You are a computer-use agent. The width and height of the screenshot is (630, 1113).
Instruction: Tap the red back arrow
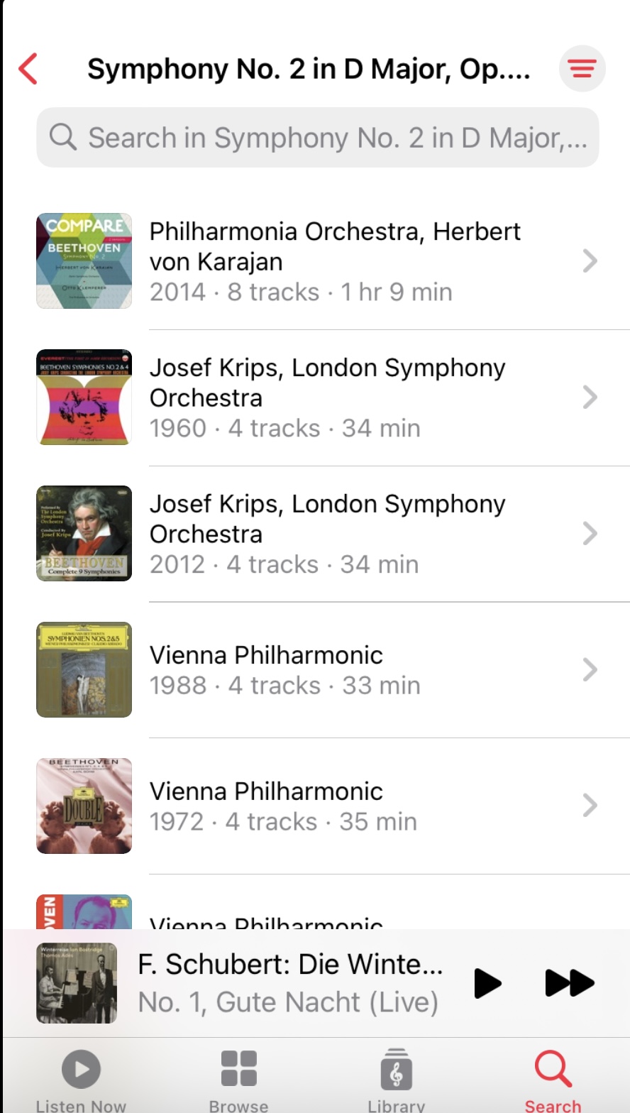pos(28,69)
